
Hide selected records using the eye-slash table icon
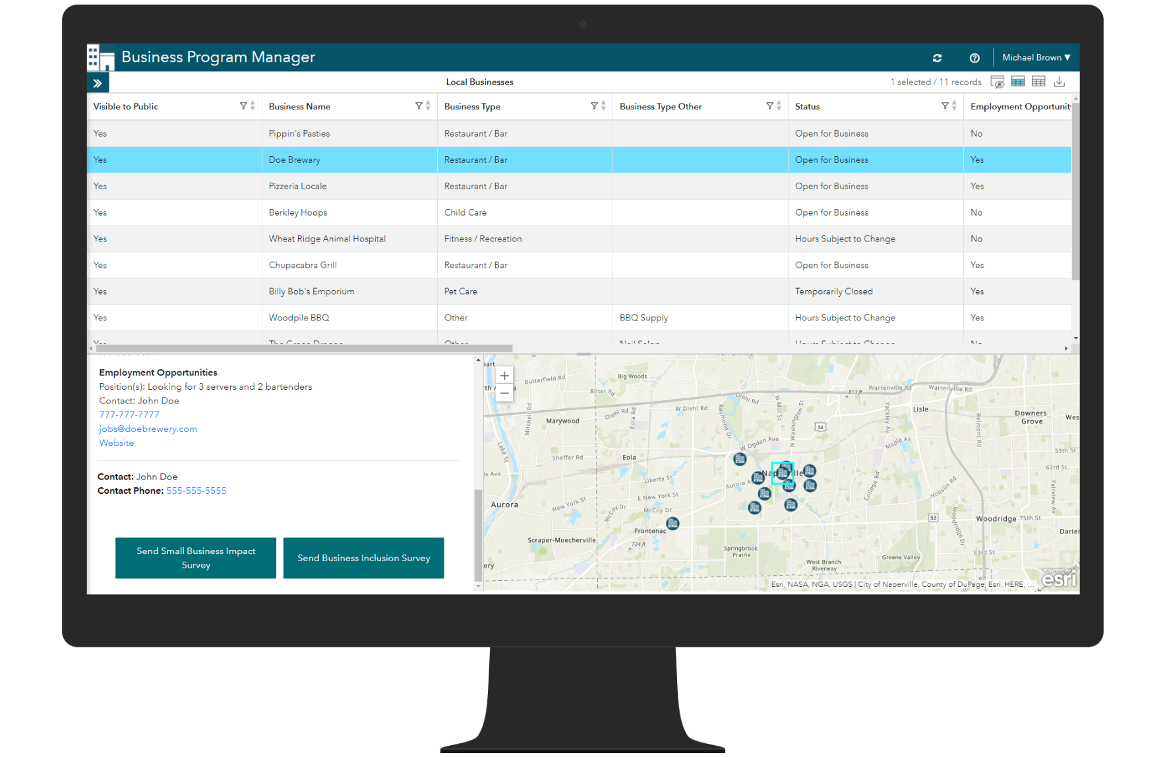(x=998, y=81)
